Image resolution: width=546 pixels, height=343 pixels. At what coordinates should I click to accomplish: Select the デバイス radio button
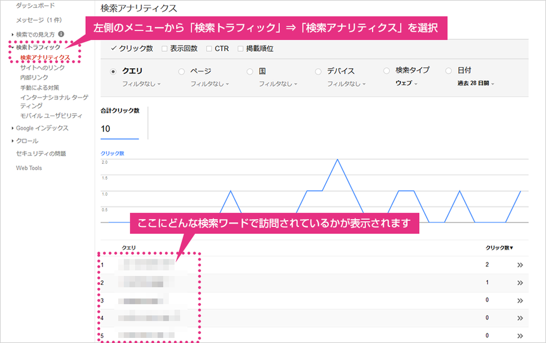click(x=318, y=71)
